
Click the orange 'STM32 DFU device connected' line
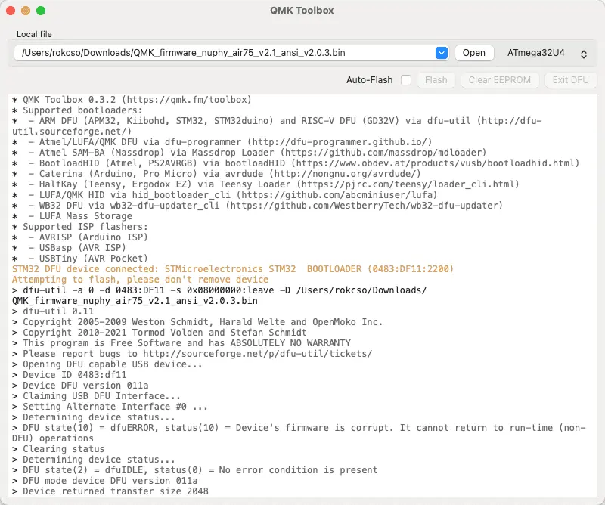pyautogui.click(x=233, y=269)
